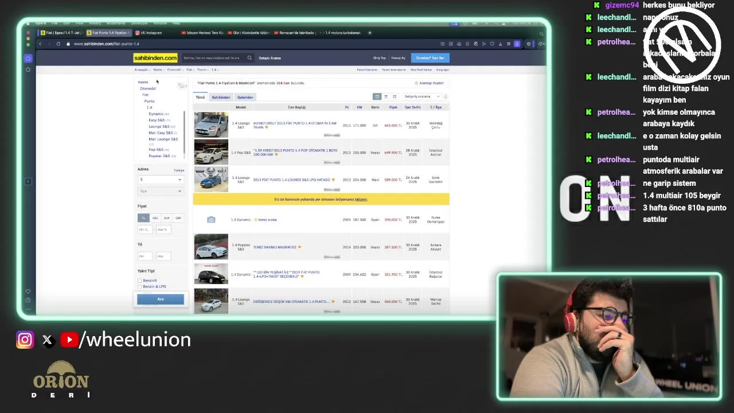
Task: Click the blue Ara search button
Action: coord(161,299)
